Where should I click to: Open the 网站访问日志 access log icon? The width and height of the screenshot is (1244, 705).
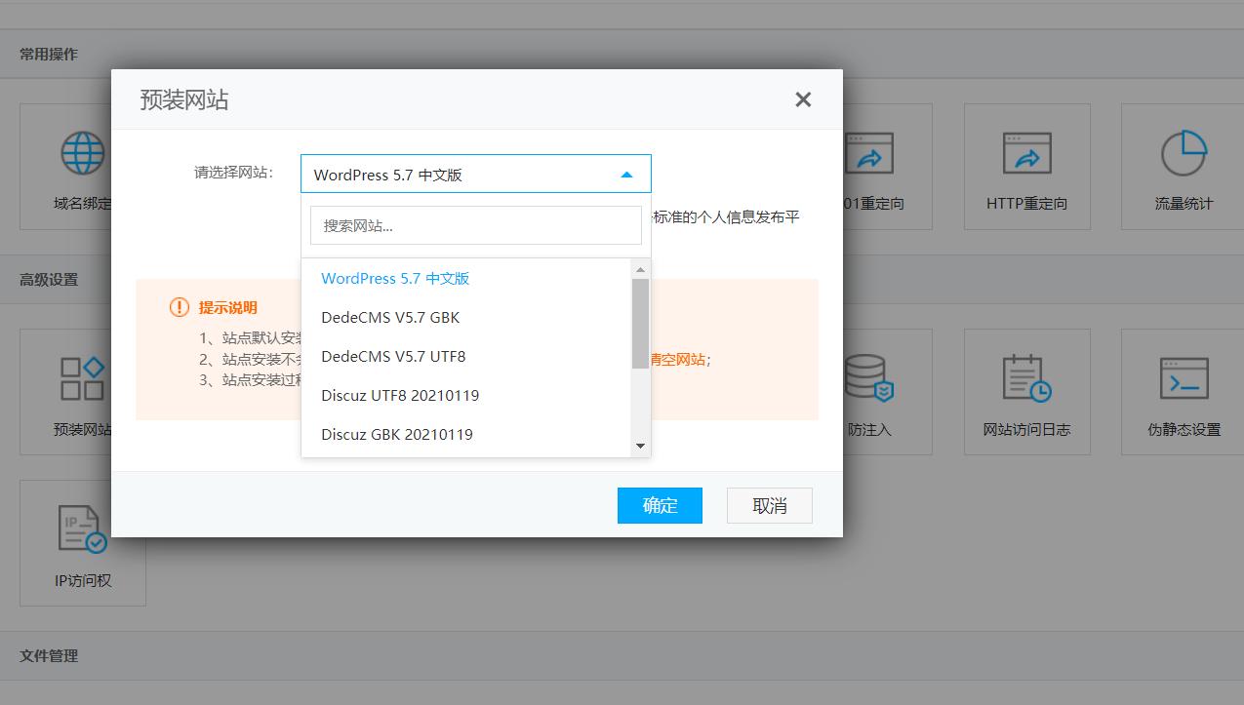1026,390
